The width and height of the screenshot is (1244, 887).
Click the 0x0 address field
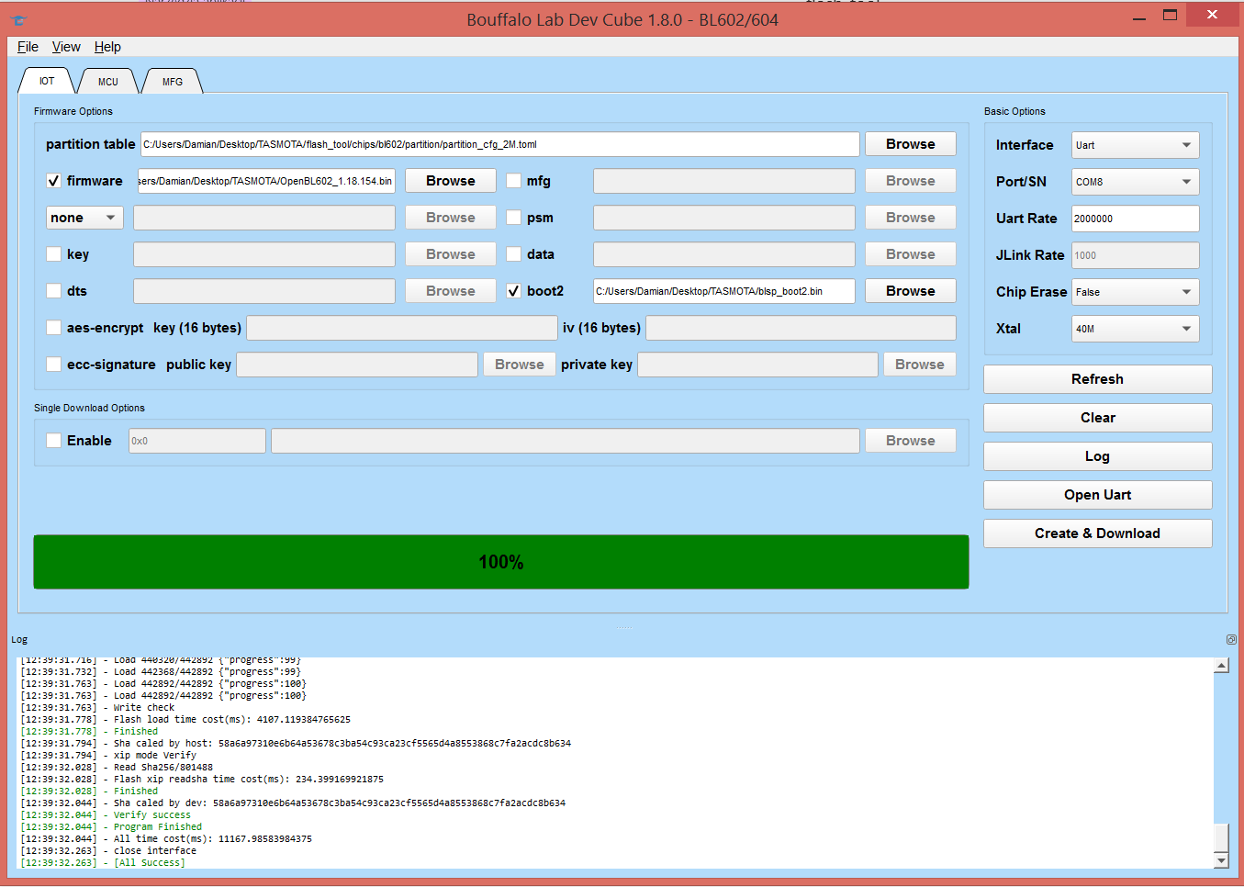[x=197, y=441]
